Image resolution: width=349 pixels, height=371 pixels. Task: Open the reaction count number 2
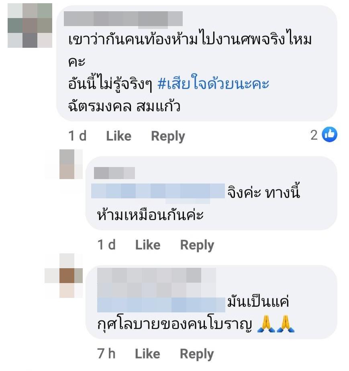tap(314, 135)
